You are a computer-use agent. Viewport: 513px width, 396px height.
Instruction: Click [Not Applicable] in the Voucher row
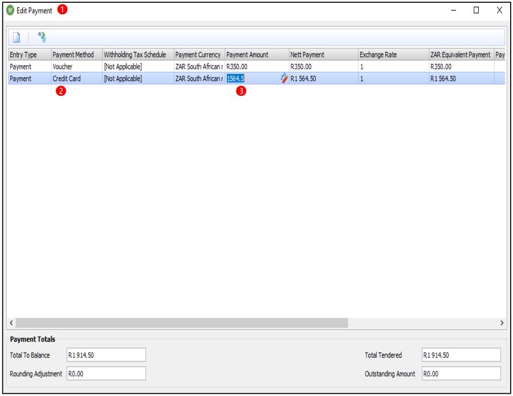click(138, 67)
